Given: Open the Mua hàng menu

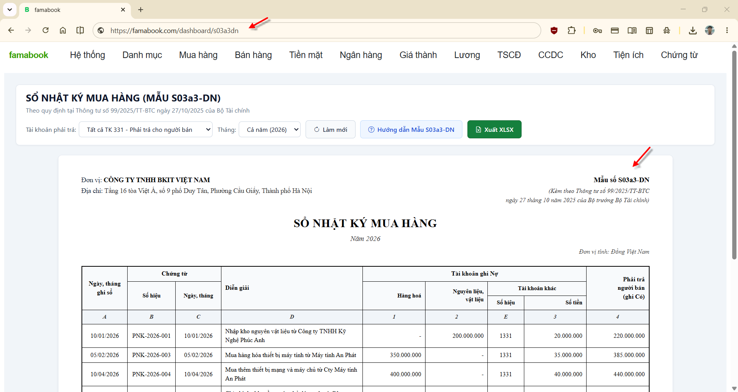Looking at the screenshot, I should [x=198, y=55].
